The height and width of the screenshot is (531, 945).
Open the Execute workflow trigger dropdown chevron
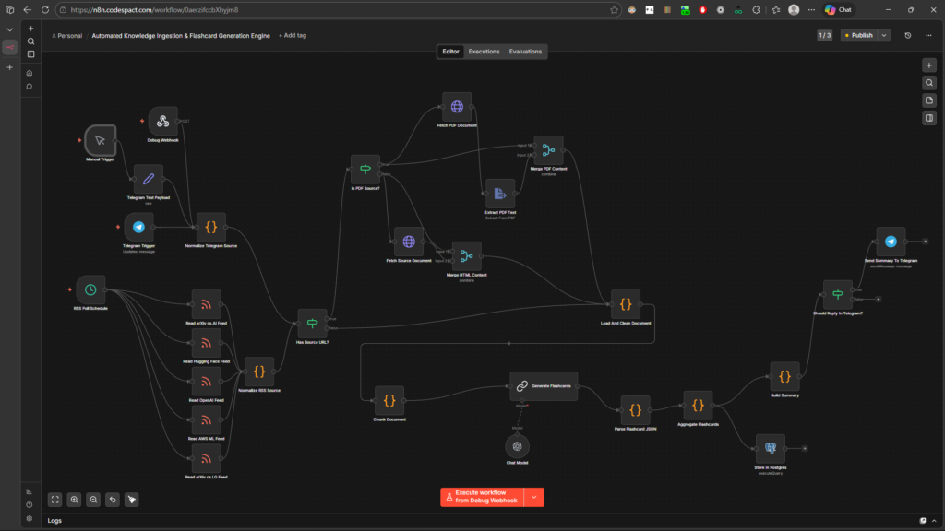(533, 497)
